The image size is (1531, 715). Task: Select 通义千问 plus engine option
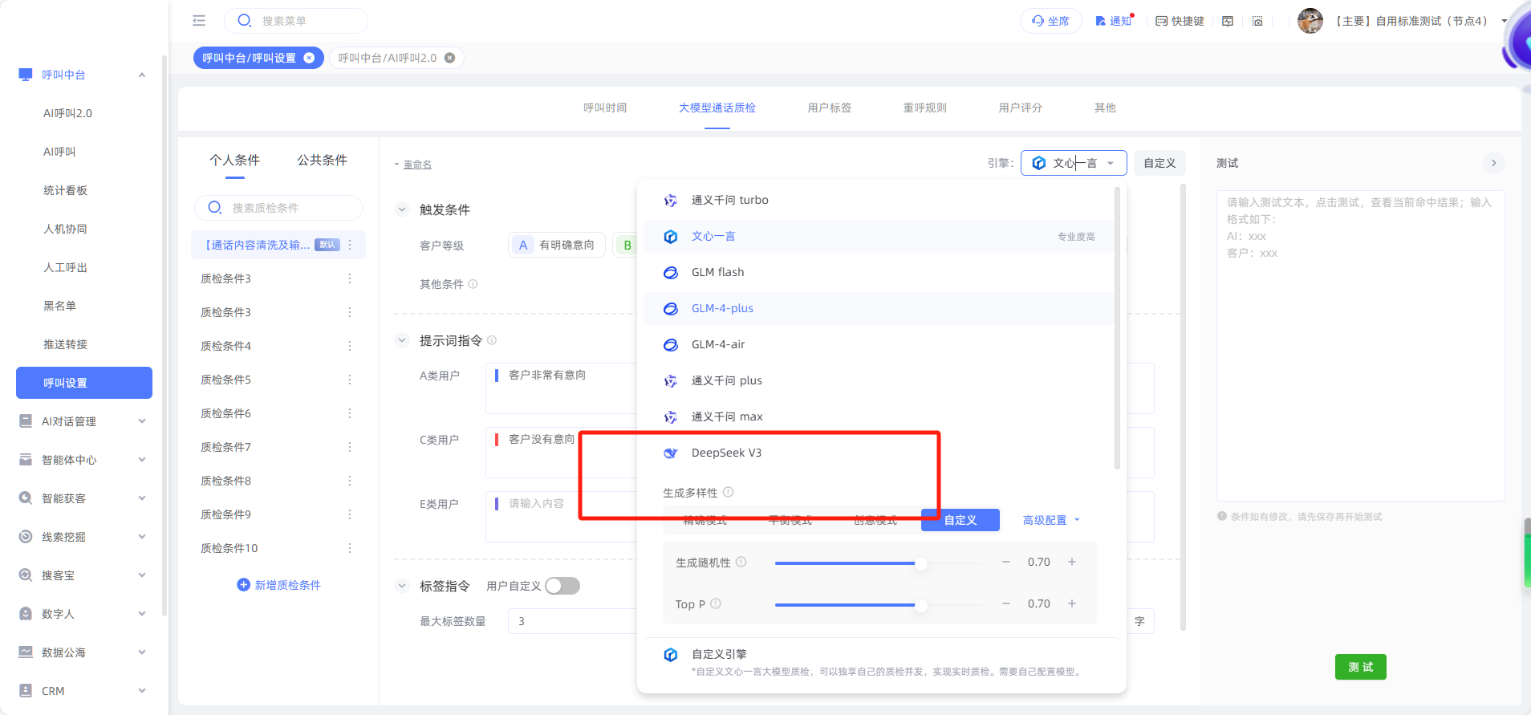click(879, 380)
